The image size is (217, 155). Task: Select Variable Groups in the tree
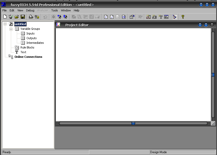30,29
